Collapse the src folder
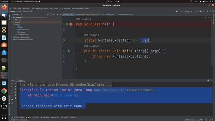Screen dimensions: 215x121 [x=14, y=25]
